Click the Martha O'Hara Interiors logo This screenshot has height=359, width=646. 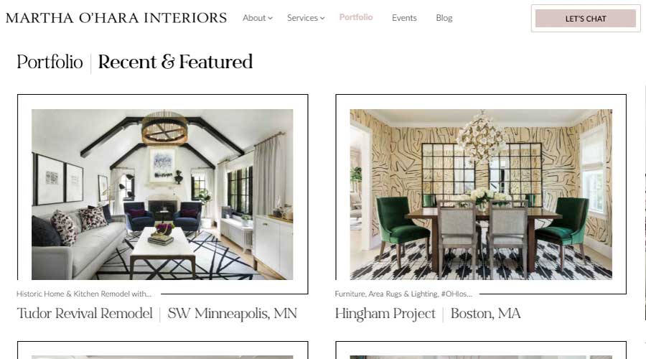[x=116, y=18]
